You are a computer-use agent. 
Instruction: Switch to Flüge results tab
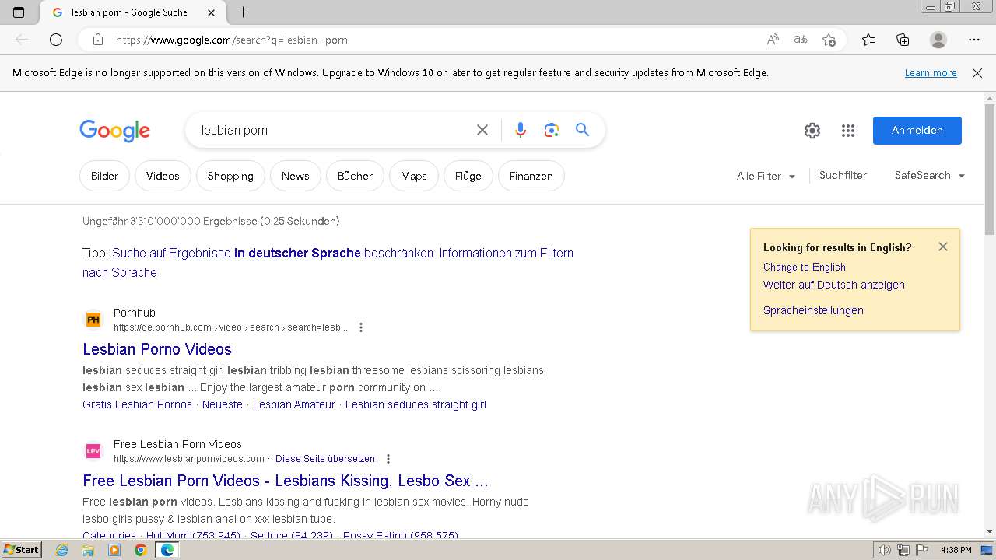click(468, 176)
